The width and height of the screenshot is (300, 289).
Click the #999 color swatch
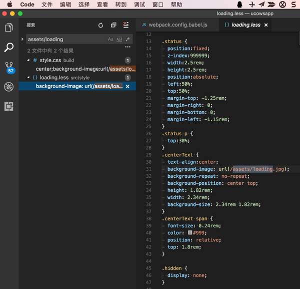coord(190,233)
